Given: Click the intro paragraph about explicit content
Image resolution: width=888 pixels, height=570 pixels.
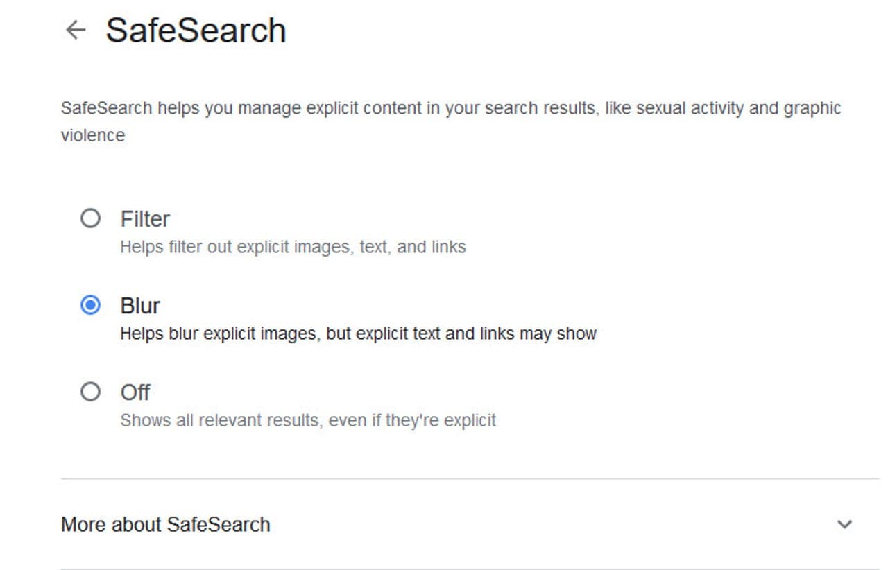Looking at the screenshot, I should (450, 109).
